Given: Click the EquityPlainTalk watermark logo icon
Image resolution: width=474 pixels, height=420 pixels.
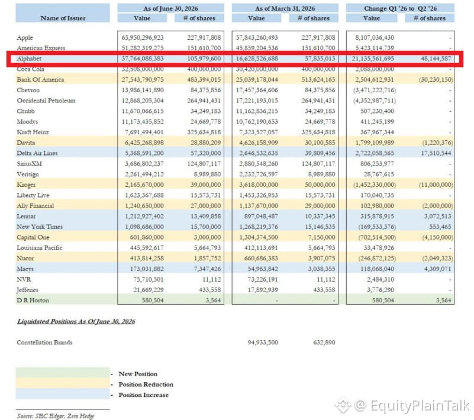Looking at the screenshot, I should pos(343,405).
